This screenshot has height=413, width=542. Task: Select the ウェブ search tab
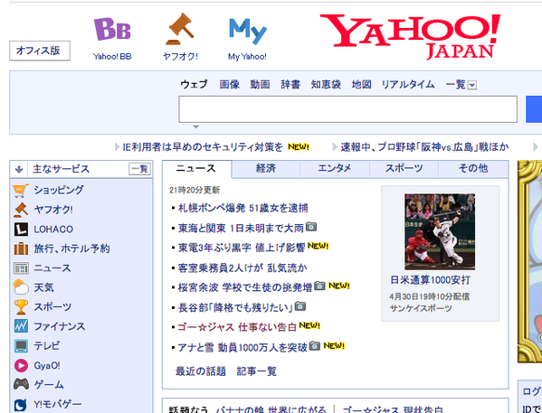coord(194,84)
